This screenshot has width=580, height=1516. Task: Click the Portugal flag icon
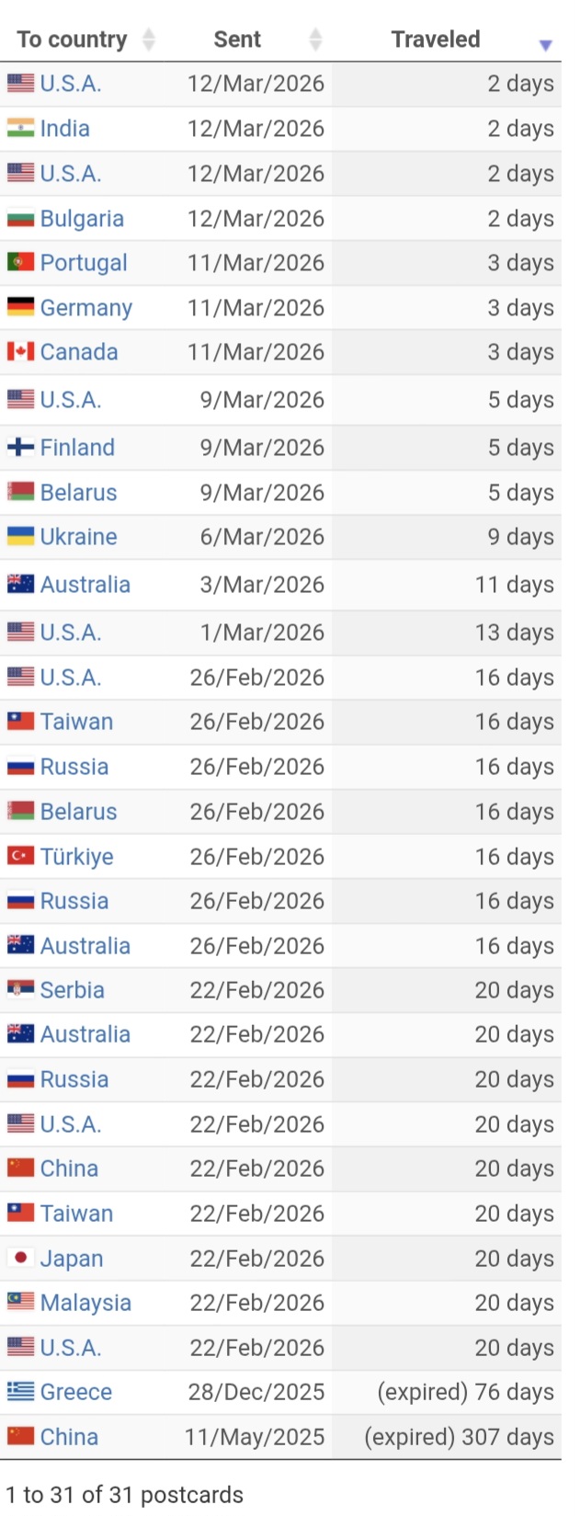click(20, 263)
